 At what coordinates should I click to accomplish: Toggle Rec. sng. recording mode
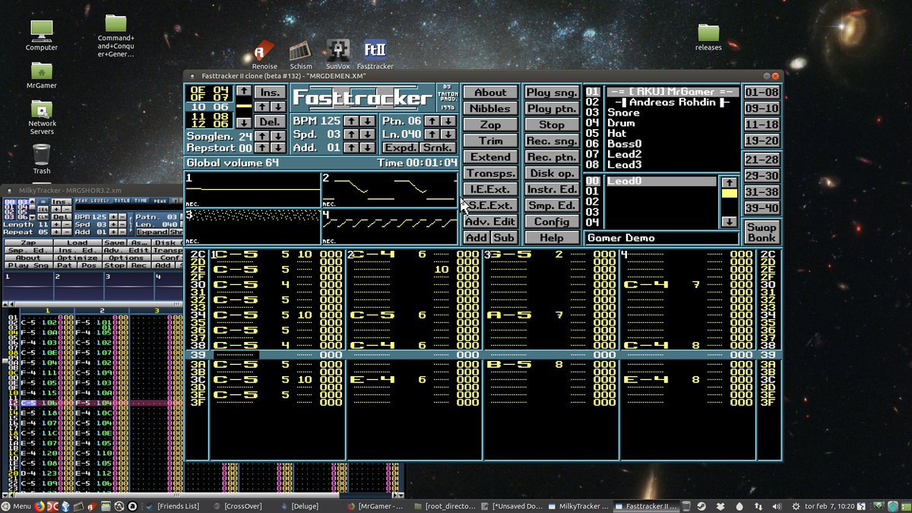(x=552, y=141)
